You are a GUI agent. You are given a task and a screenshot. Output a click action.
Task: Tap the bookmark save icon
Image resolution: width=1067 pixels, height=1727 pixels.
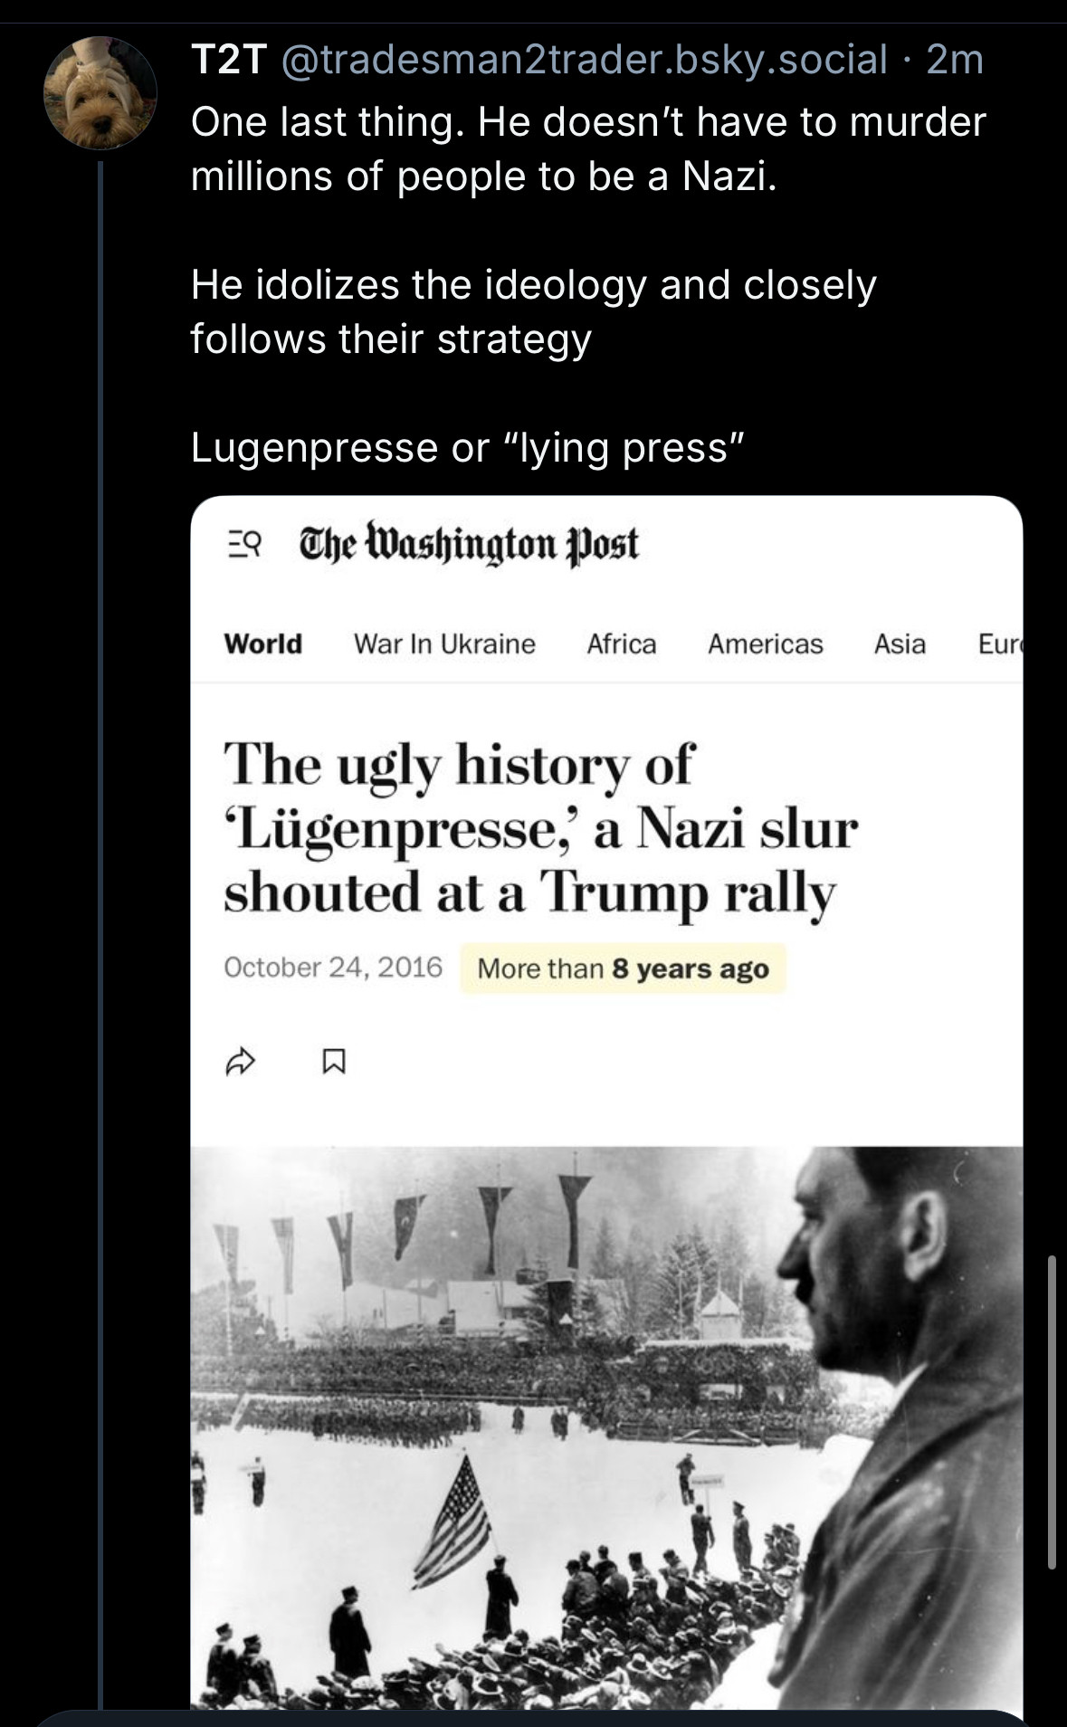pyautogui.click(x=334, y=1061)
